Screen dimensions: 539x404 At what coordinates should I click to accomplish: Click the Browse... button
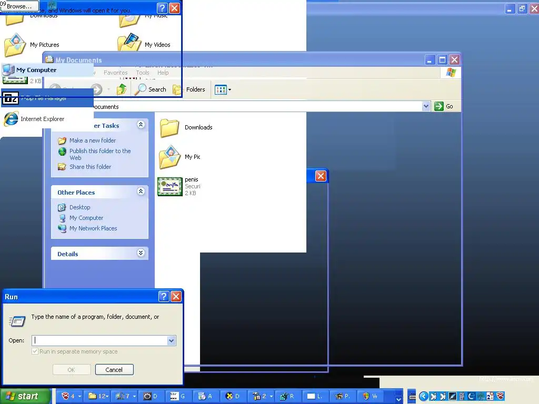pos(19,6)
